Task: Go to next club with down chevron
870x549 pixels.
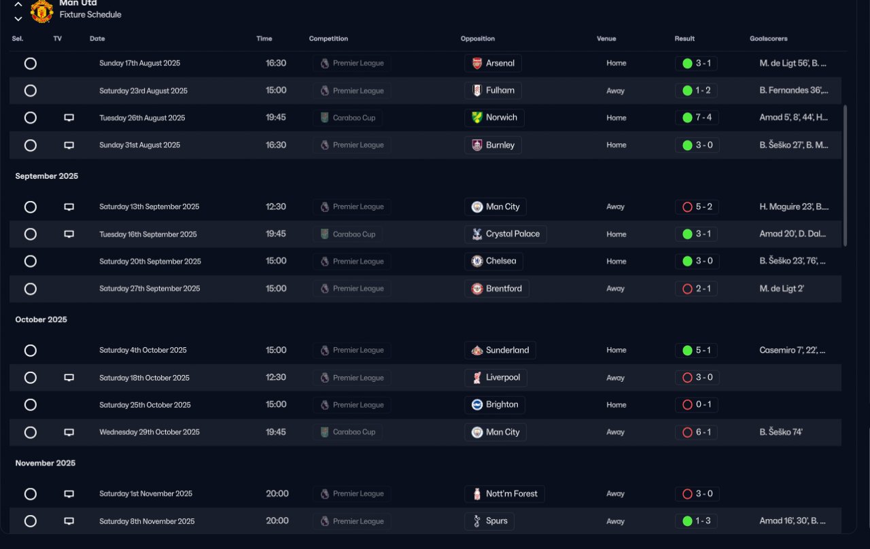Action: pyautogui.click(x=18, y=18)
